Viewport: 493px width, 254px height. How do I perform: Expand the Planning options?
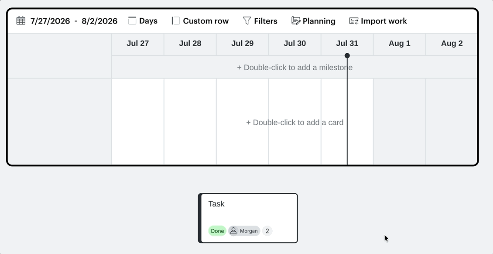[x=313, y=21]
